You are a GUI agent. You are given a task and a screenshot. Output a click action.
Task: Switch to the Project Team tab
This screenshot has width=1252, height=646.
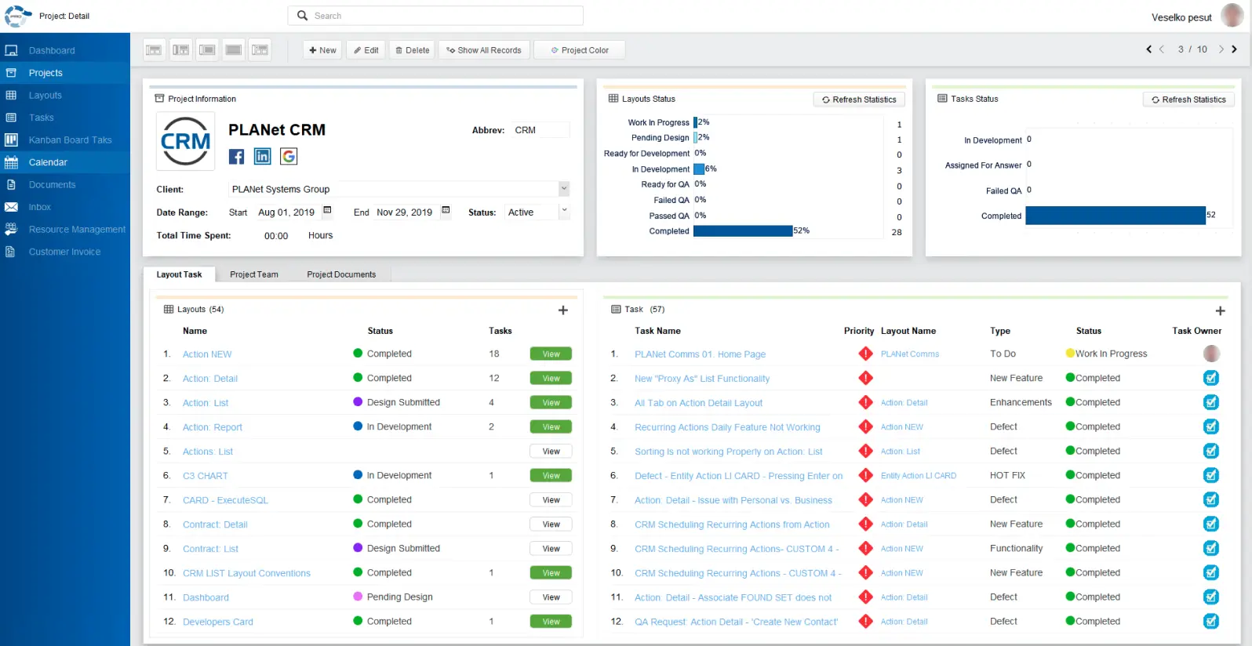click(254, 274)
